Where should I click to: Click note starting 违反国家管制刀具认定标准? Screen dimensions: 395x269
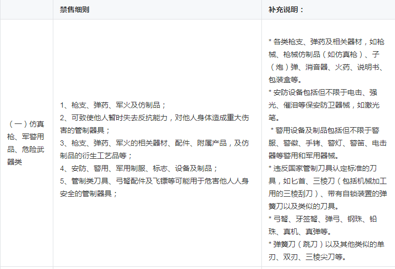[327, 187]
